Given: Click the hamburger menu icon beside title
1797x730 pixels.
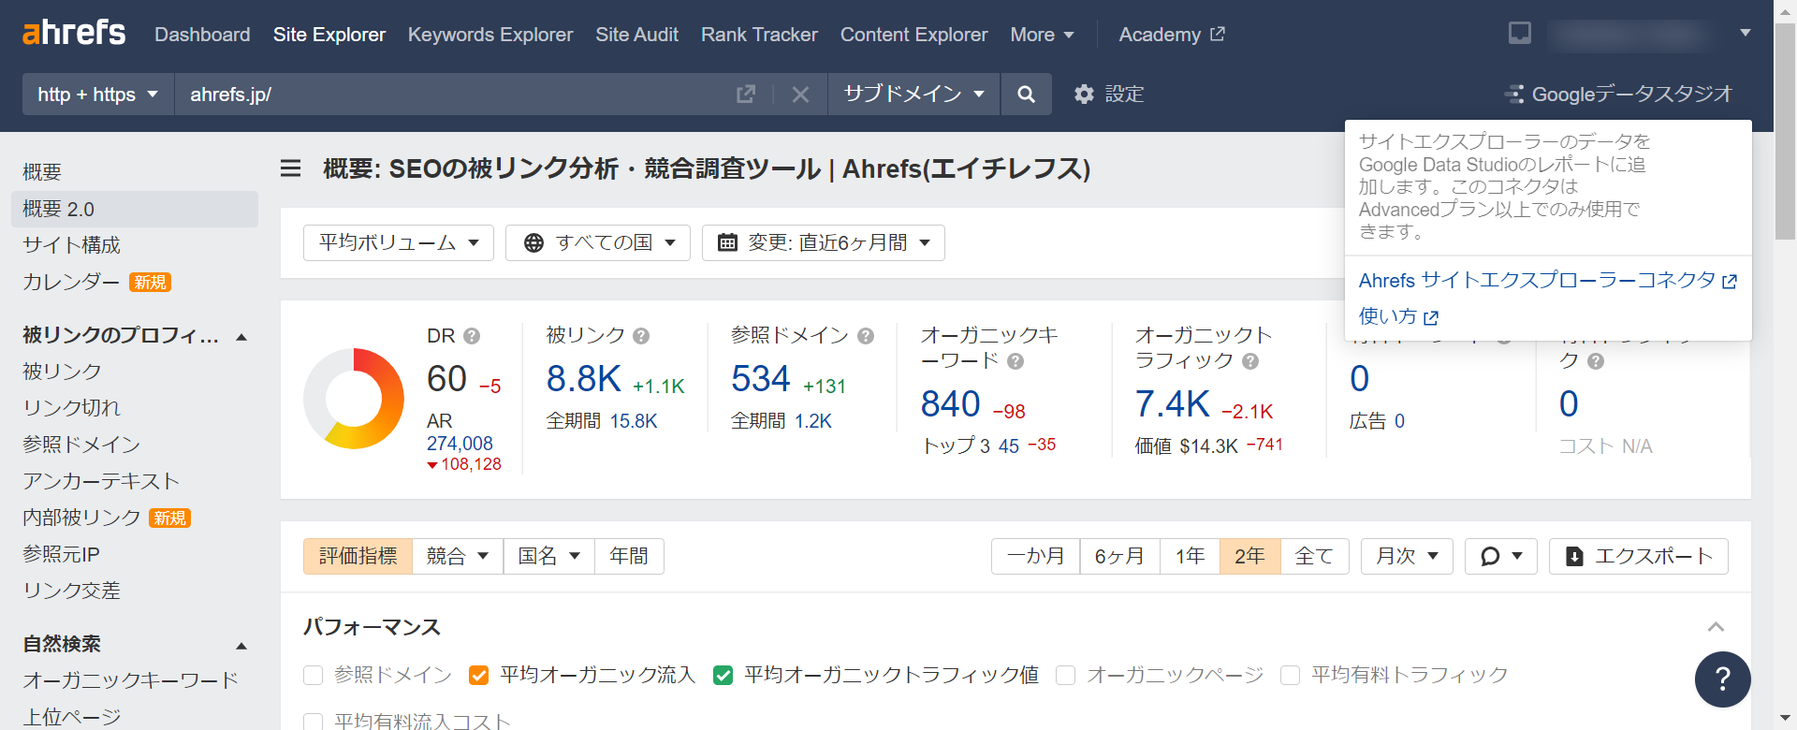Looking at the screenshot, I should [x=291, y=168].
